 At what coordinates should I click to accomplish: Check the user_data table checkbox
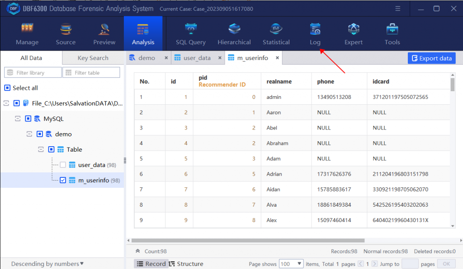pos(63,165)
